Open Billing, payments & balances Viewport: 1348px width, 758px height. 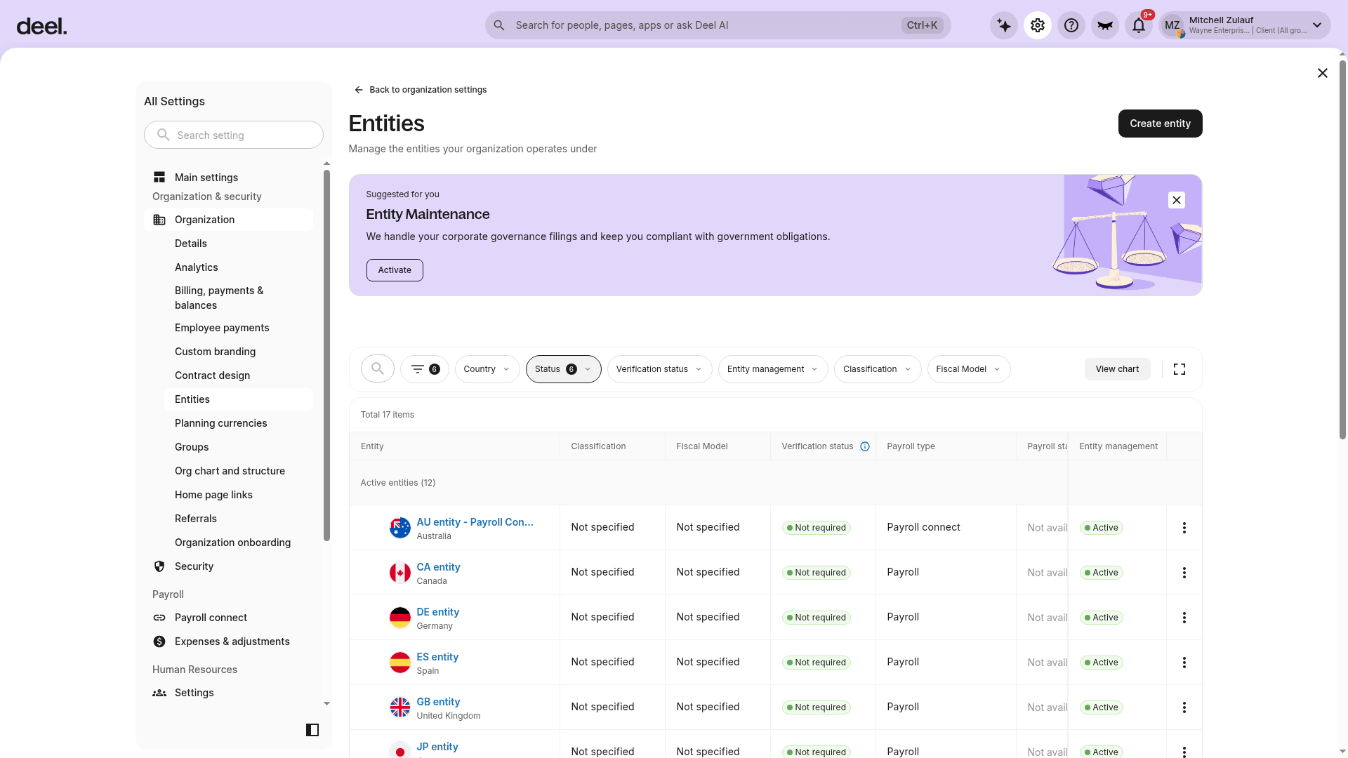coord(219,298)
